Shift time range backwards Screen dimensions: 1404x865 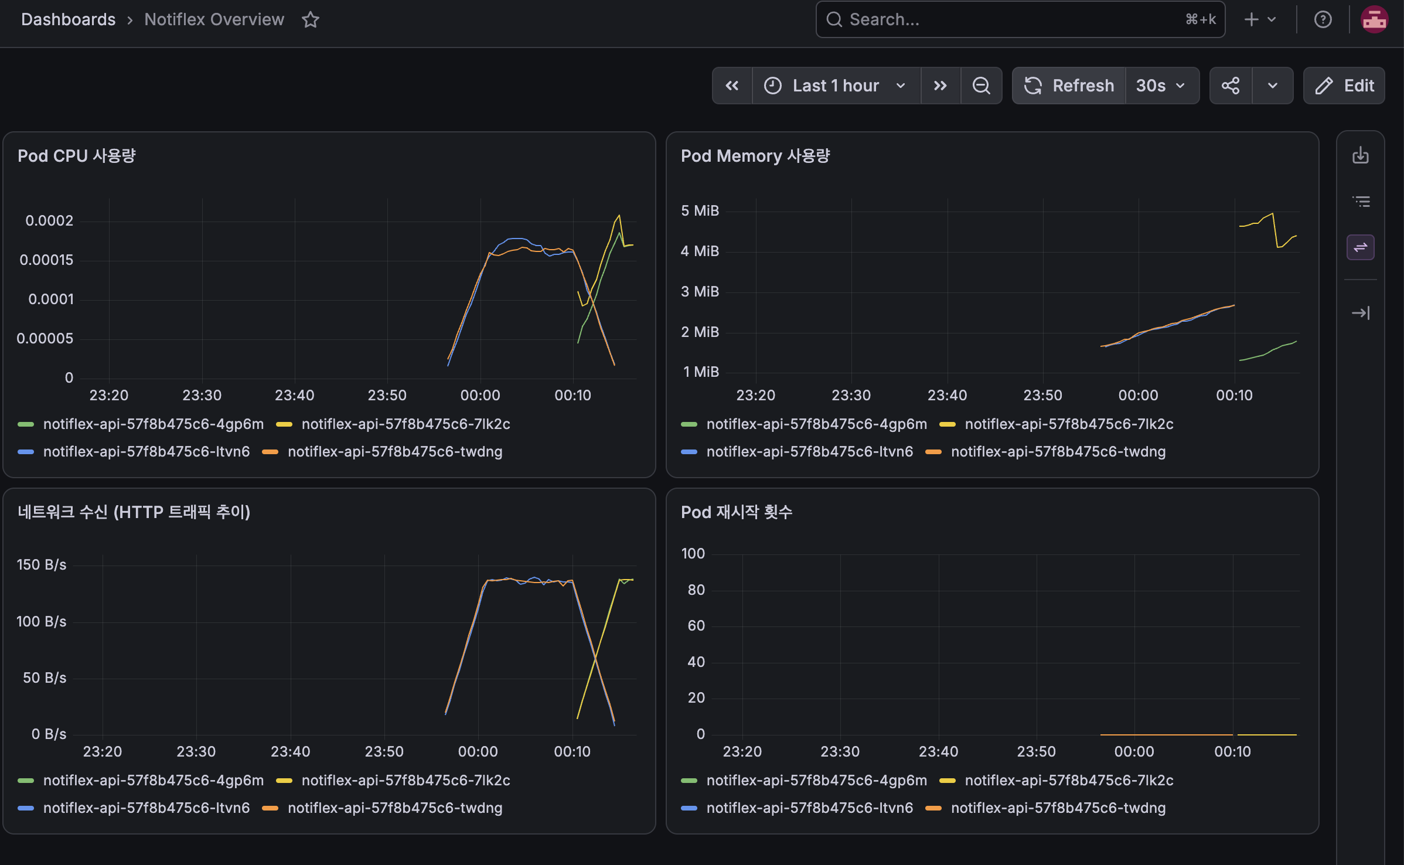(732, 86)
